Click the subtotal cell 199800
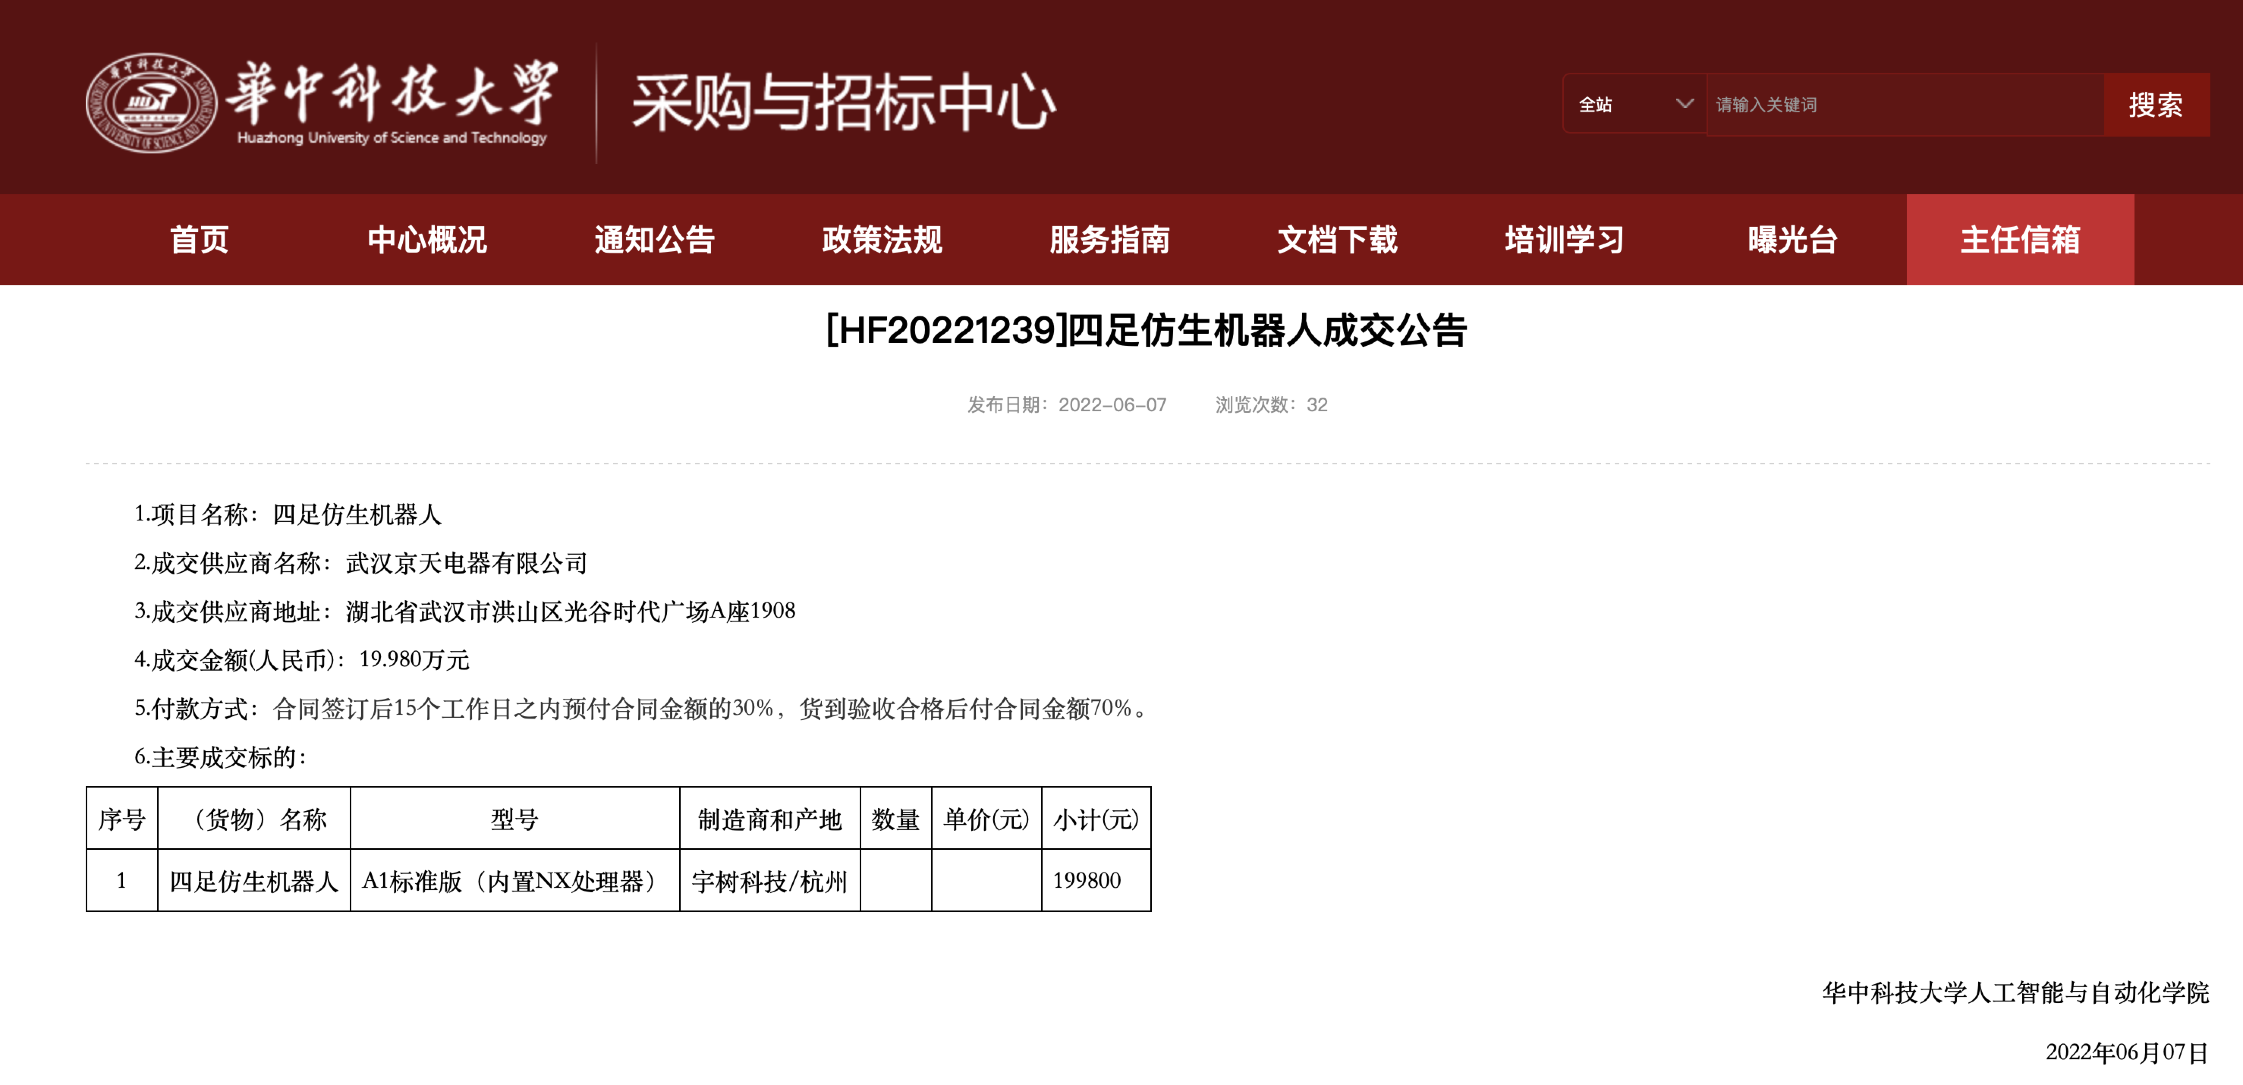The height and width of the screenshot is (1085, 2243). (x=1096, y=881)
